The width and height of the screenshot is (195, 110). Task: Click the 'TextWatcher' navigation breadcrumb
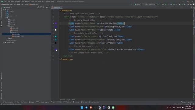coord(5,5)
